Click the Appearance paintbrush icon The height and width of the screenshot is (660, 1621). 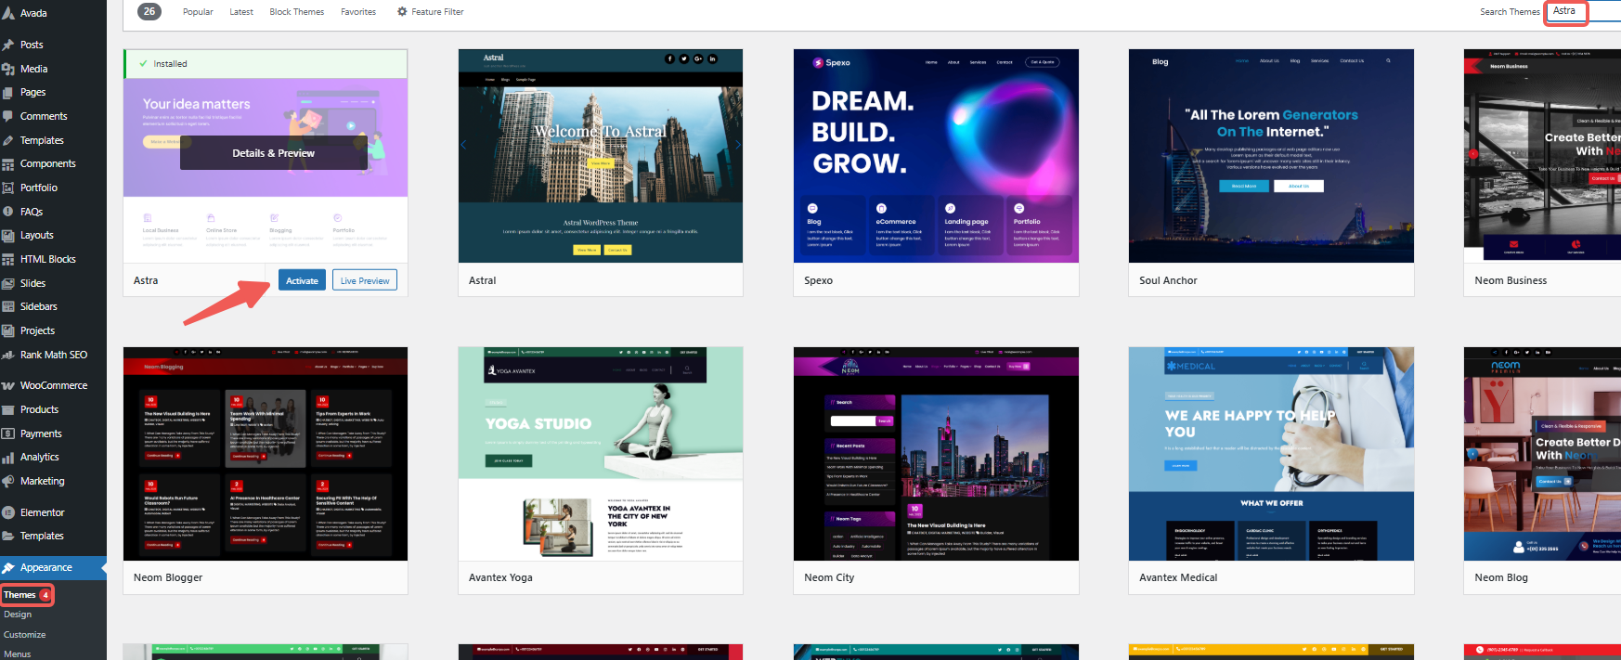pyautogui.click(x=7, y=567)
